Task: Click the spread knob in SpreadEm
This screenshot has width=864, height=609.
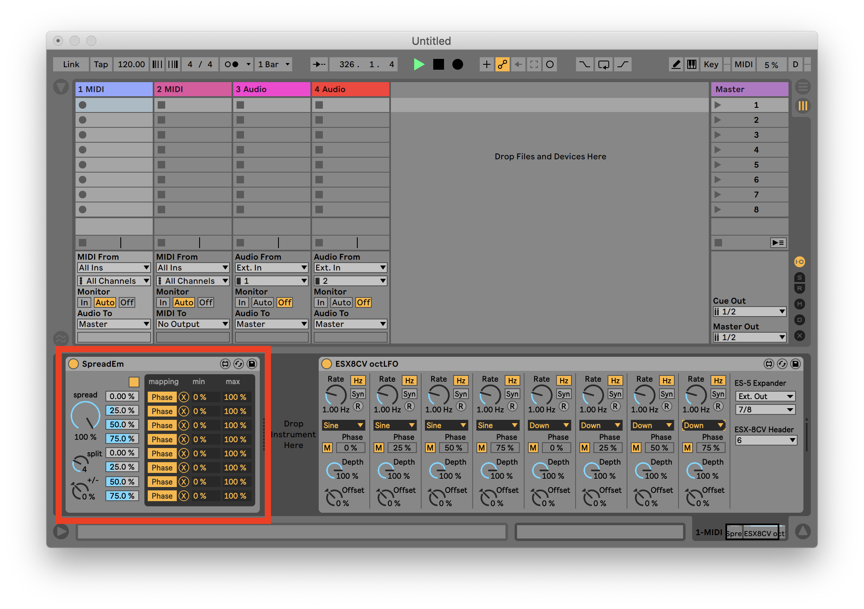Action: (85, 415)
